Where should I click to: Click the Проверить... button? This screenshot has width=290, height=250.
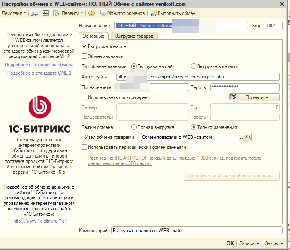[254, 97]
